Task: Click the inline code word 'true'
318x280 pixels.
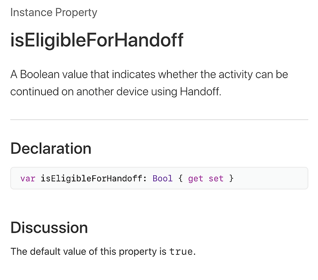Action: pyautogui.click(x=181, y=252)
